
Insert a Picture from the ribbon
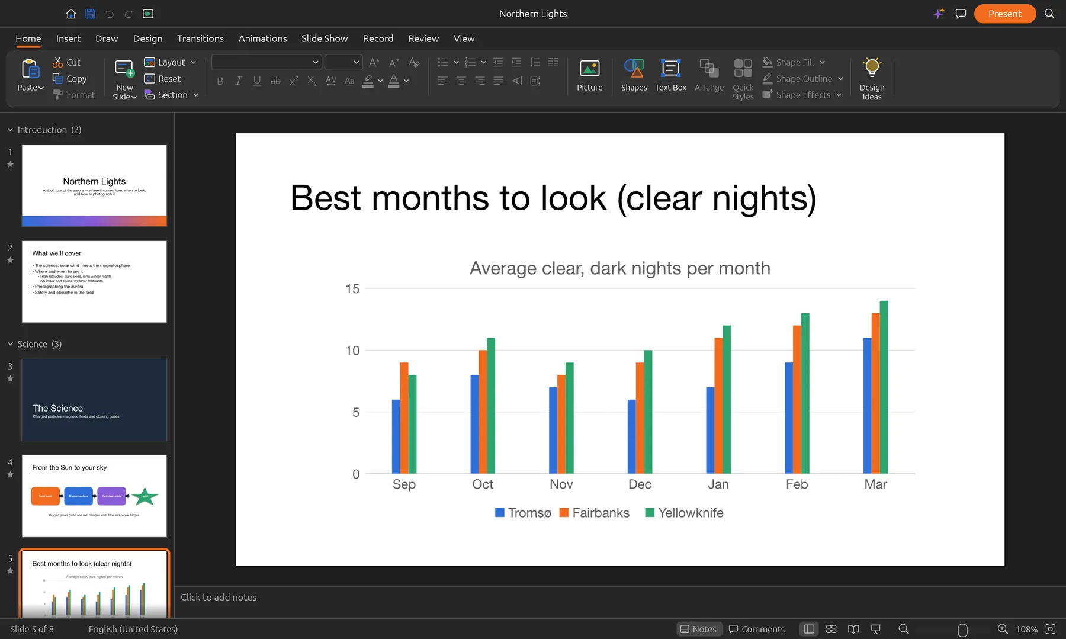[589, 75]
